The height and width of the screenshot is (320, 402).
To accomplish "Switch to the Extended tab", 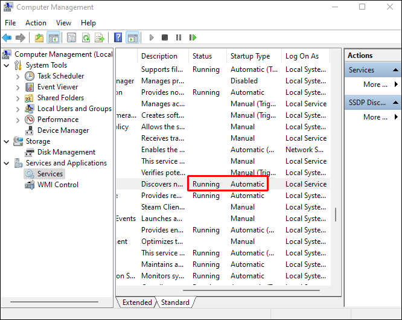I will pyautogui.click(x=137, y=302).
